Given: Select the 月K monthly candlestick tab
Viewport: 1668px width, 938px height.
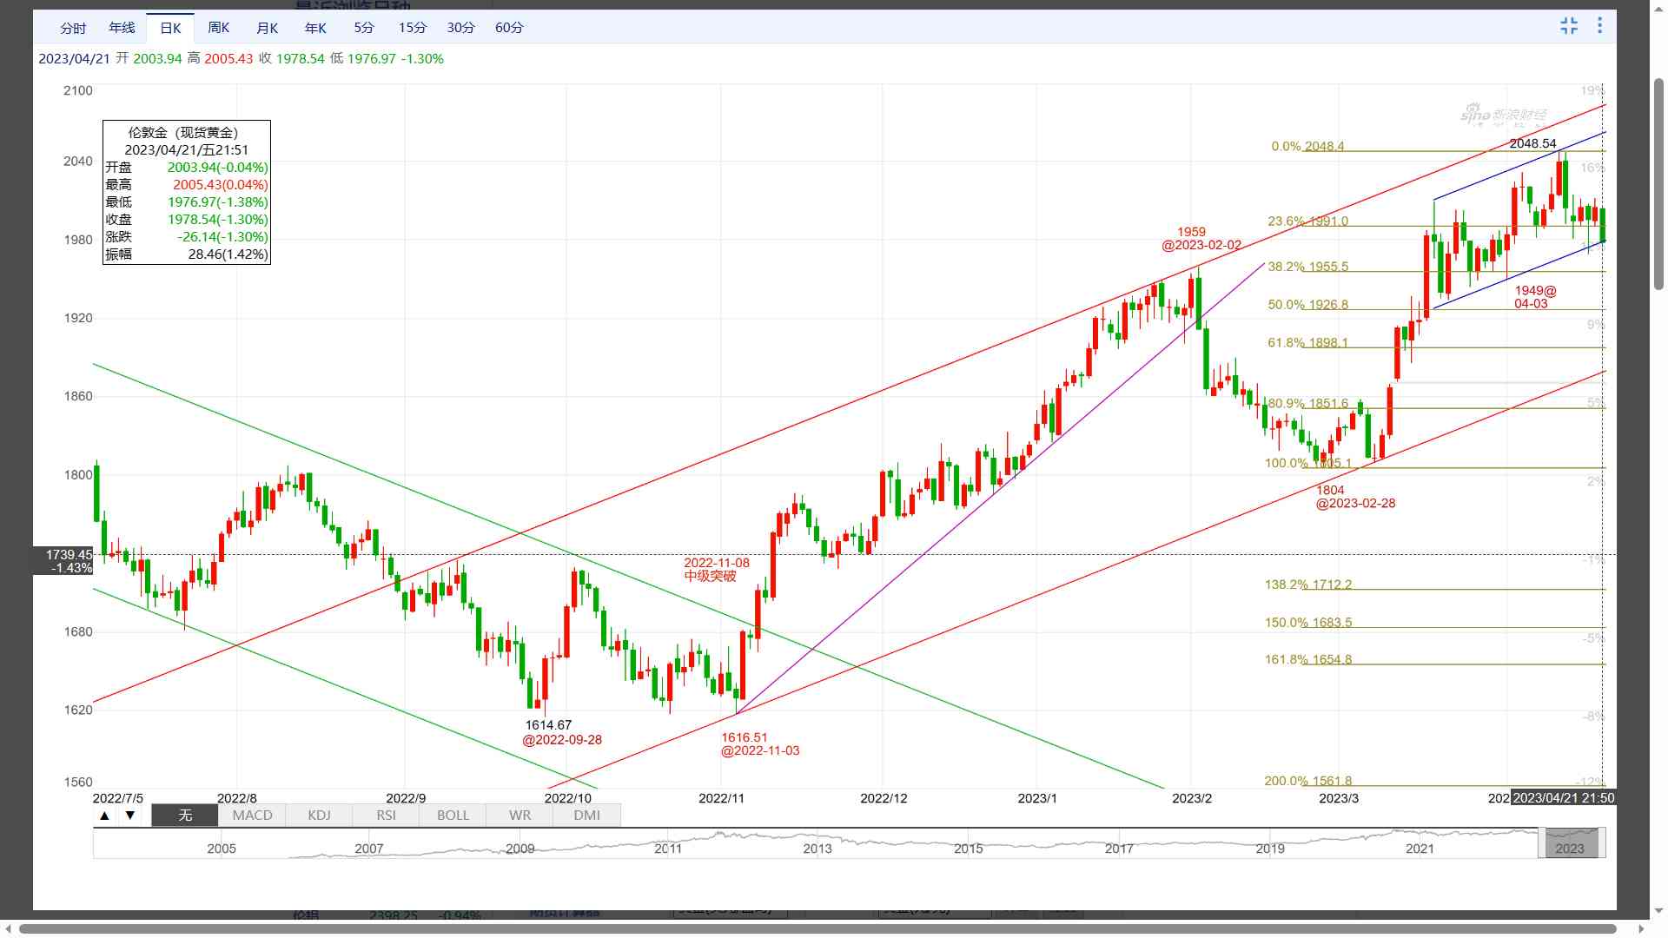Looking at the screenshot, I should click(267, 28).
